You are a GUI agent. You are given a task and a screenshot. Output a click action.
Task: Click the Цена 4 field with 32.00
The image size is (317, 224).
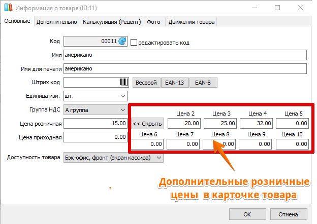(x=256, y=123)
